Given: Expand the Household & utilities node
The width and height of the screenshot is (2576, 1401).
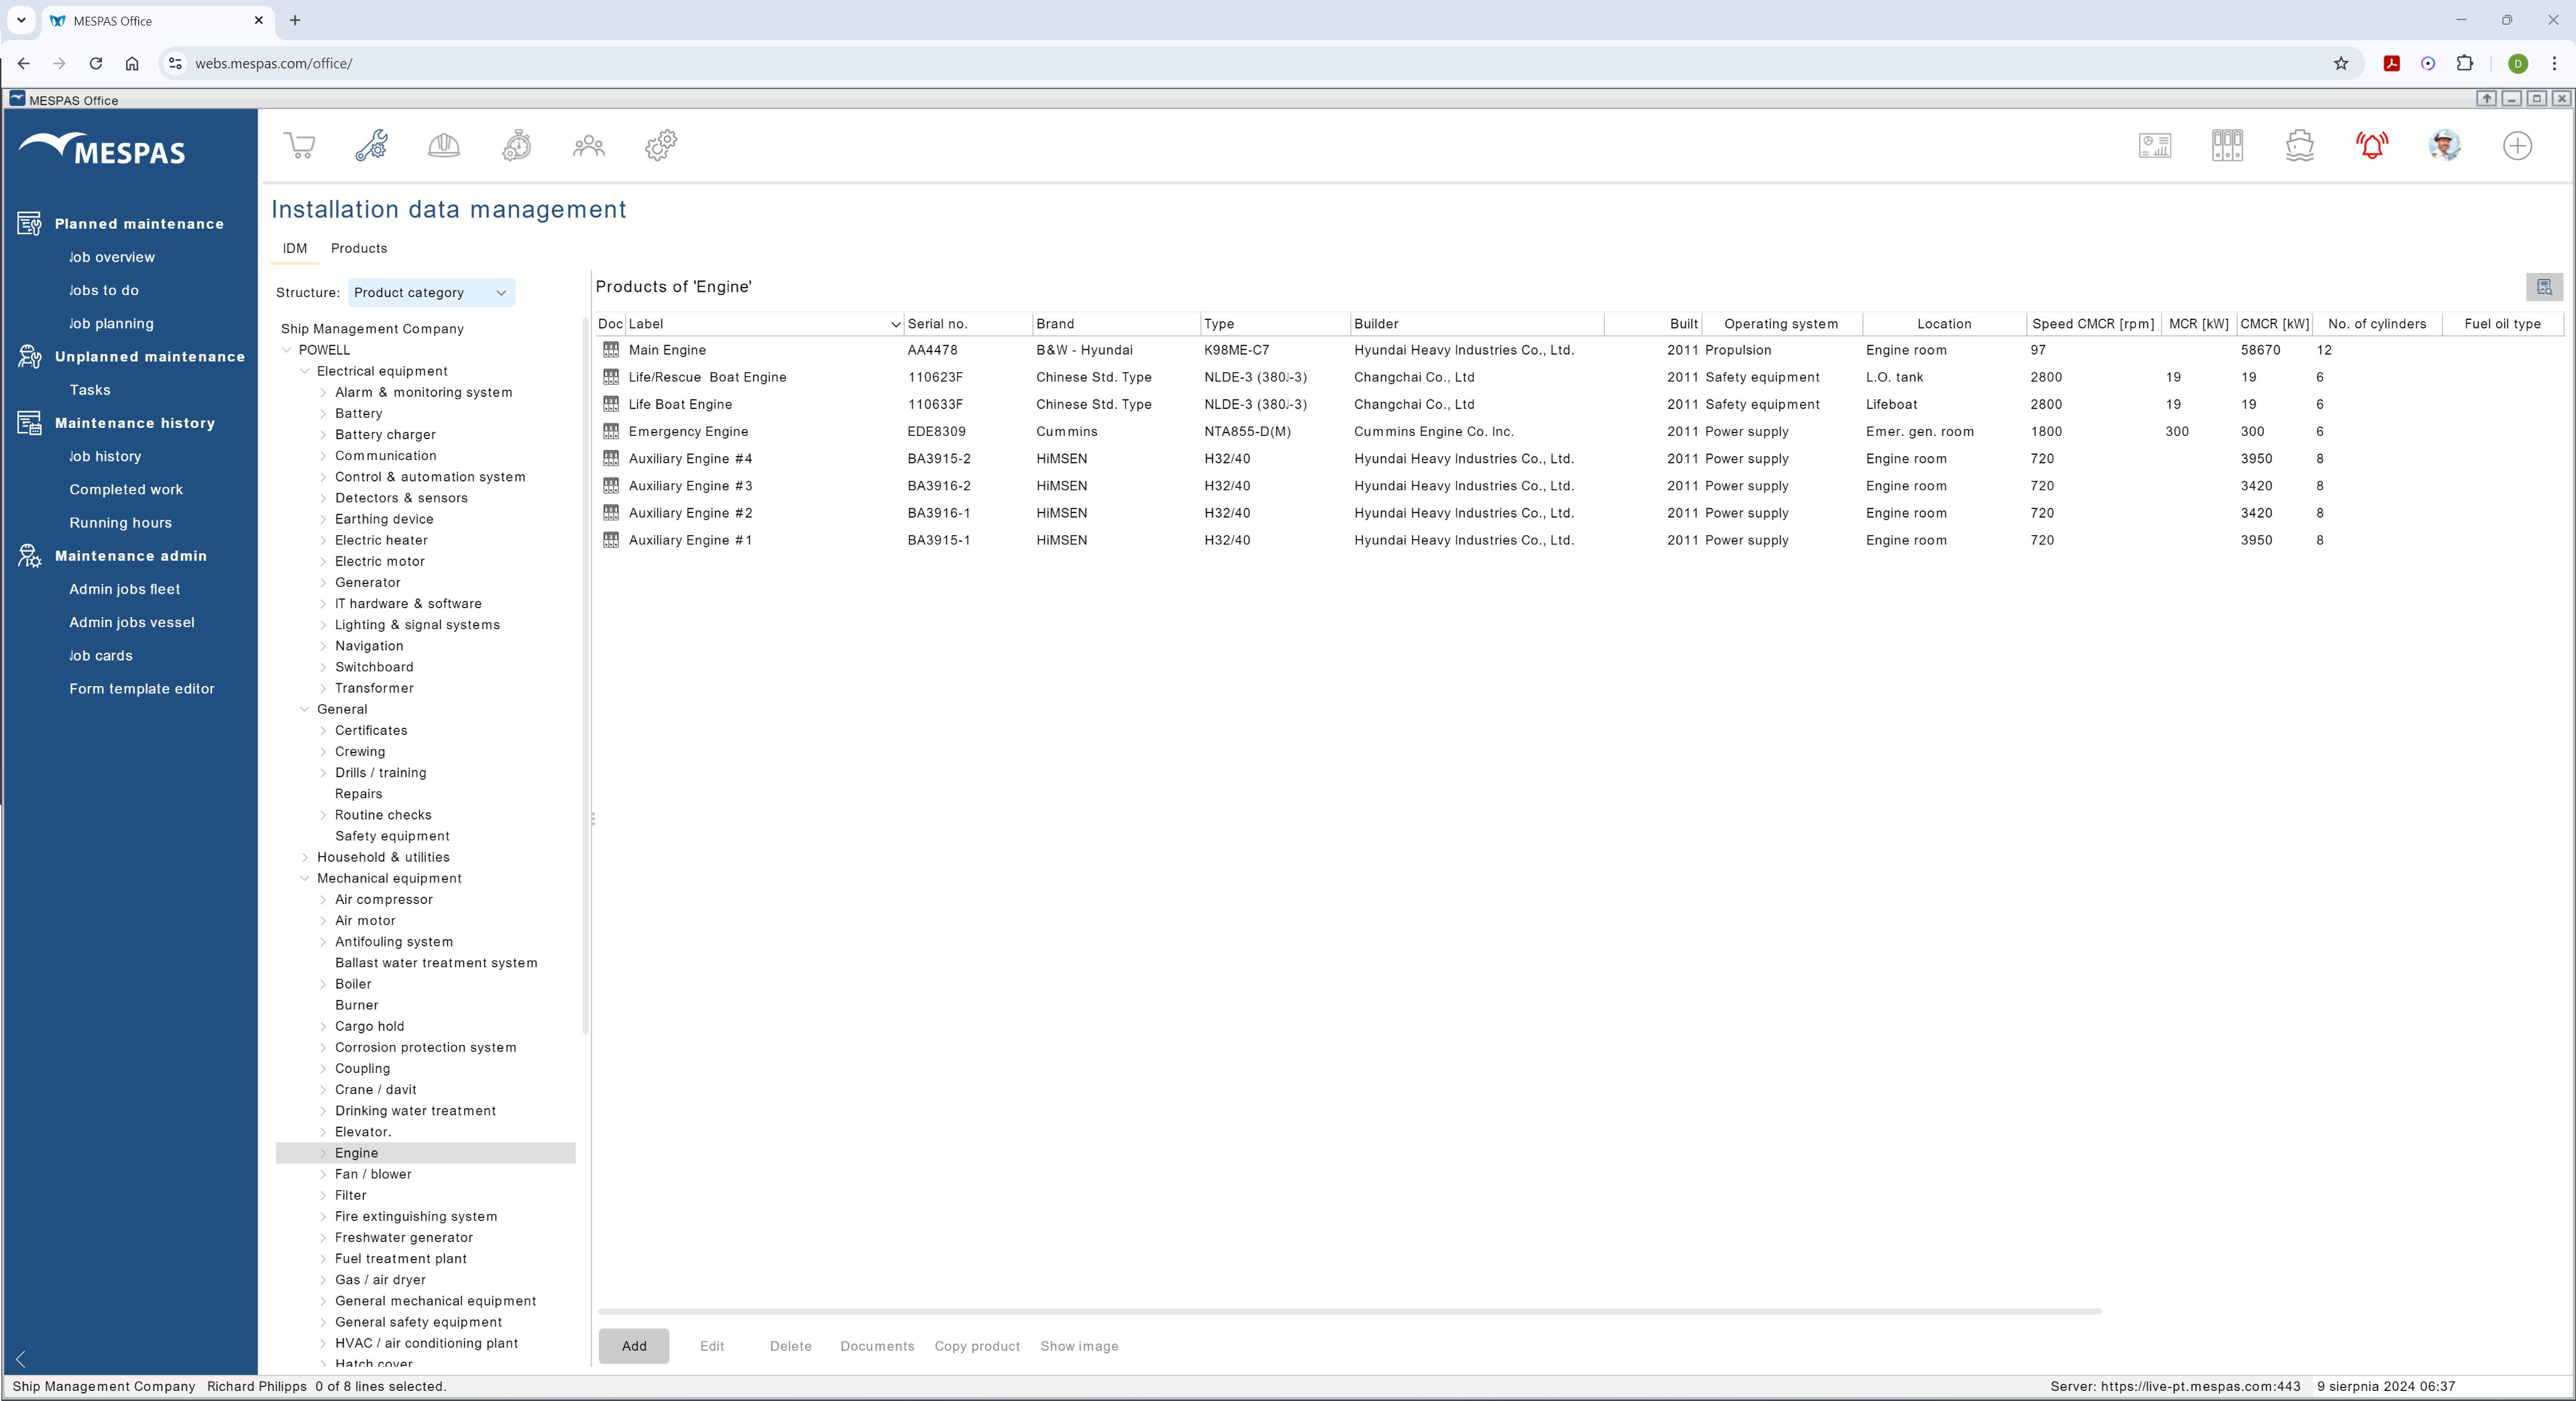Looking at the screenshot, I should (x=305, y=857).
